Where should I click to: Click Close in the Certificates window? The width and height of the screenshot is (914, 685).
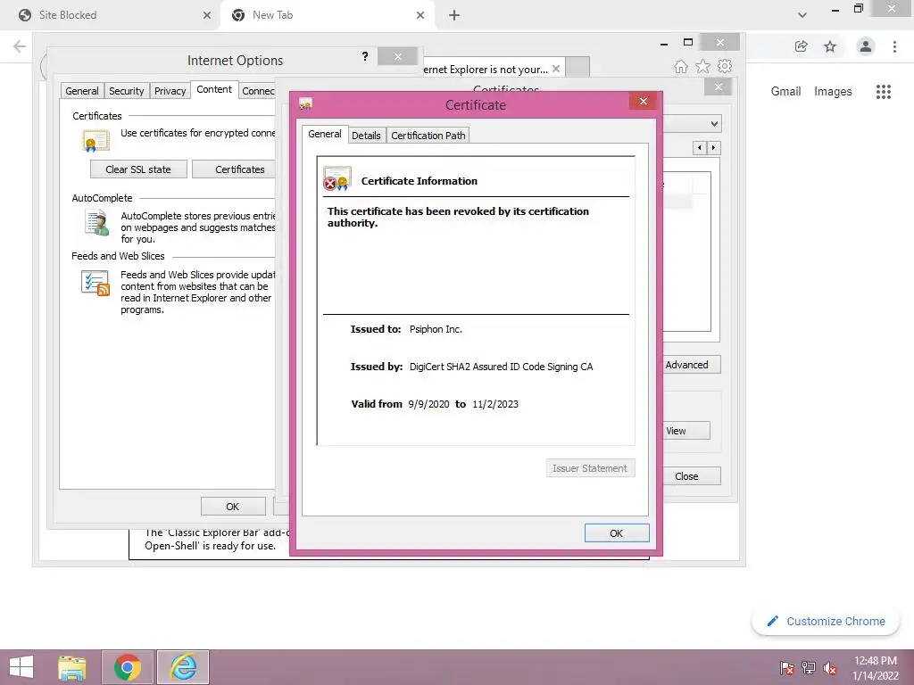(692, 476)
